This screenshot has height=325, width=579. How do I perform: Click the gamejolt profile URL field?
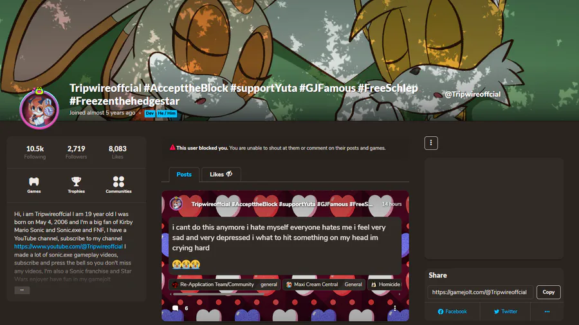point(480,292)
